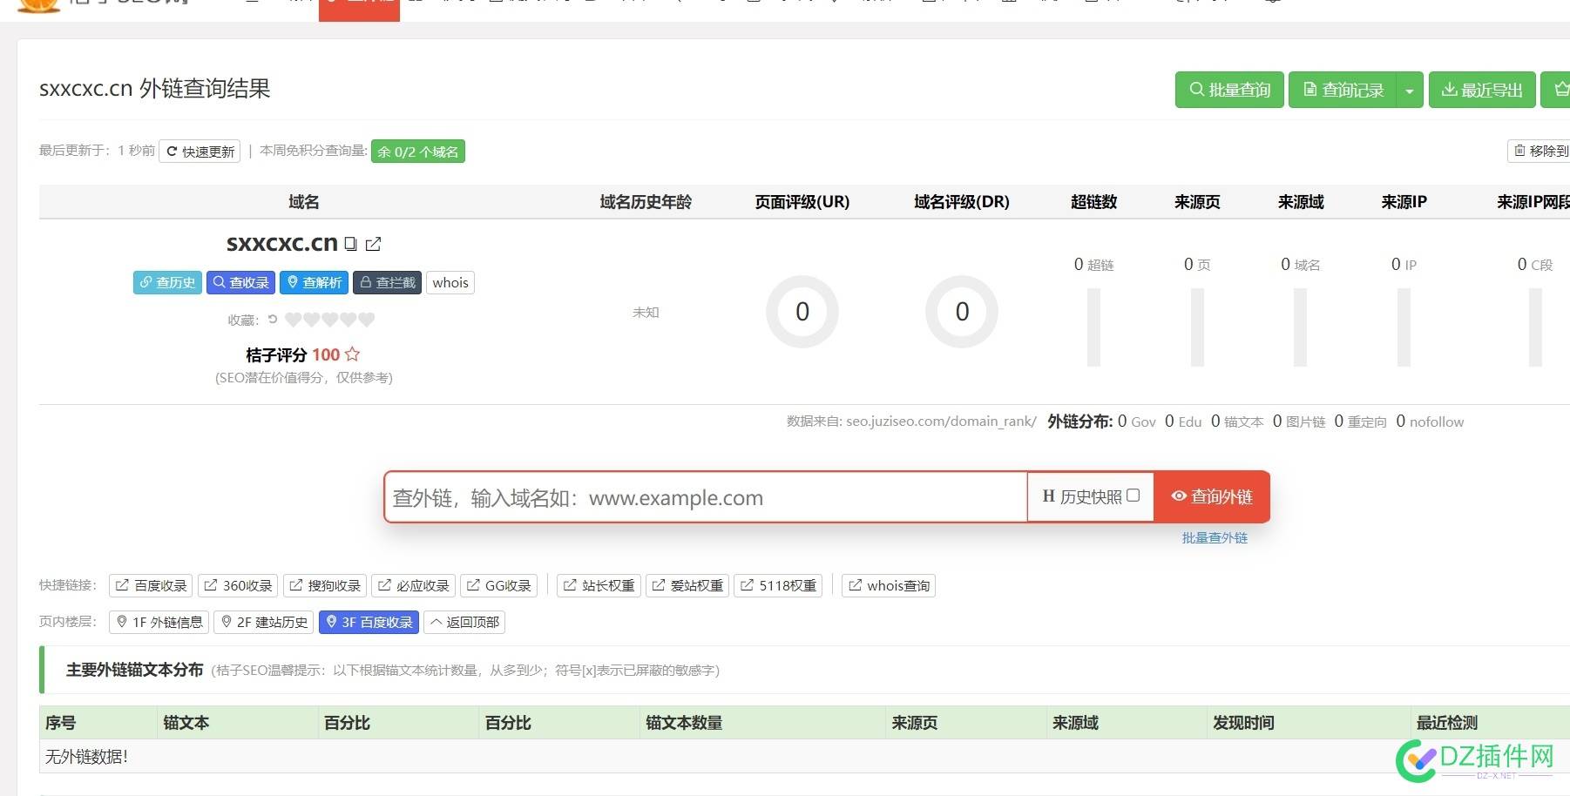The width and height of the screenshot is (1570, 796).
Task: Click the 0 Gov count text
Action: (1137, 422)
